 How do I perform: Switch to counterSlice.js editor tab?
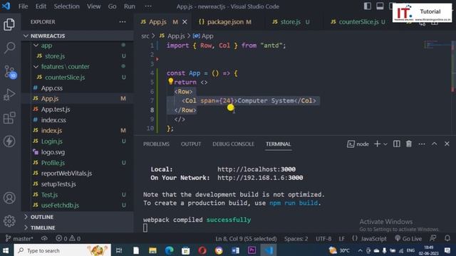(359, 22)
